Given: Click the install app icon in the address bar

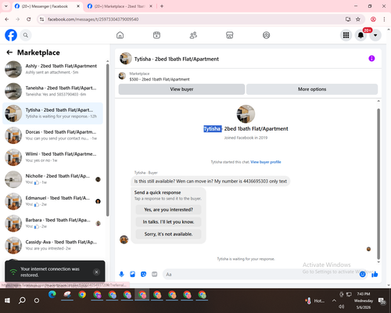Looking at the screenshot, I should [x=348, y=20].
